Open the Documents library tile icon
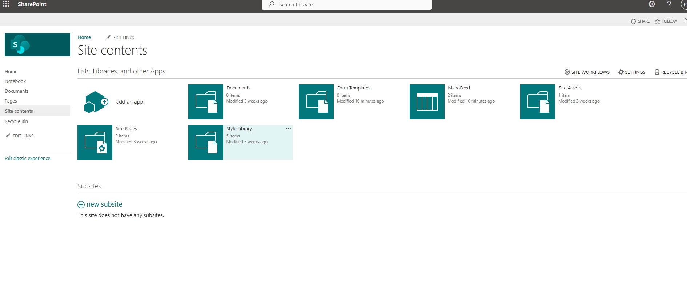Screen dimensions: 687x300 click(206, 102)
